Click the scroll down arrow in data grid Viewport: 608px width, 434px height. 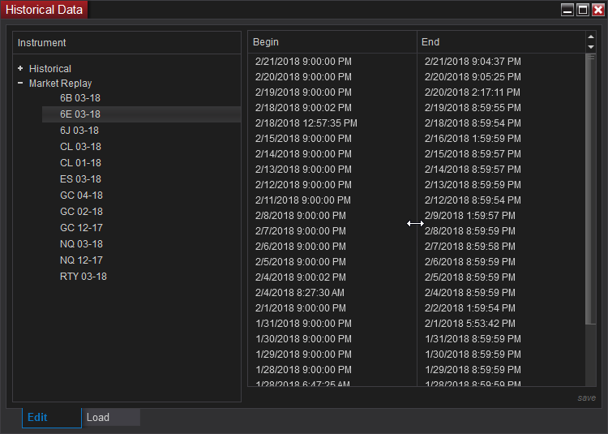(x=590, y=47)
